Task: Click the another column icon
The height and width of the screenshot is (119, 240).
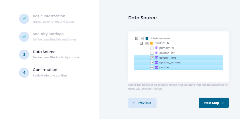Action: coord(156,67)
